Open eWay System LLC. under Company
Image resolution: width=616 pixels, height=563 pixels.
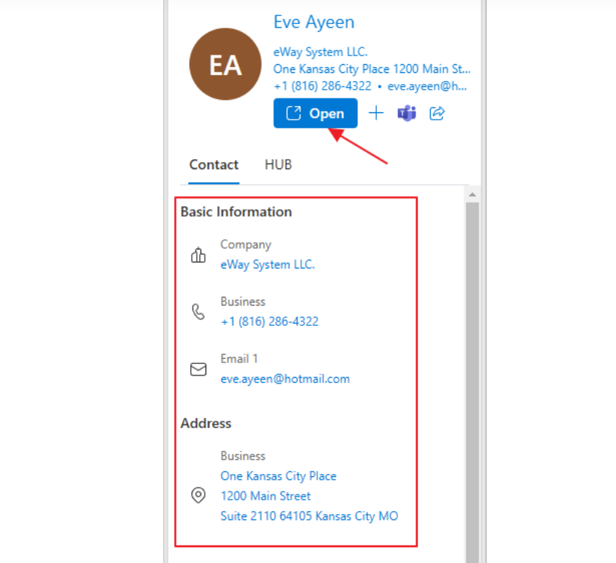coord(268,265)
